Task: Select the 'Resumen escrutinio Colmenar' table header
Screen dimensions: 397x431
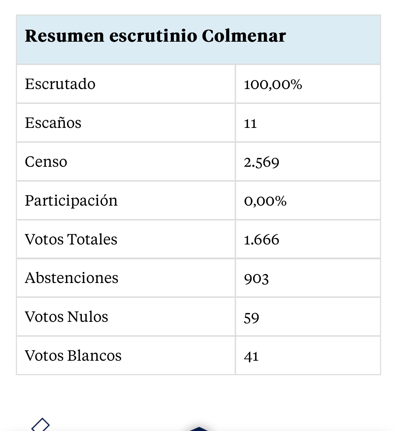Action: point(198,40)
